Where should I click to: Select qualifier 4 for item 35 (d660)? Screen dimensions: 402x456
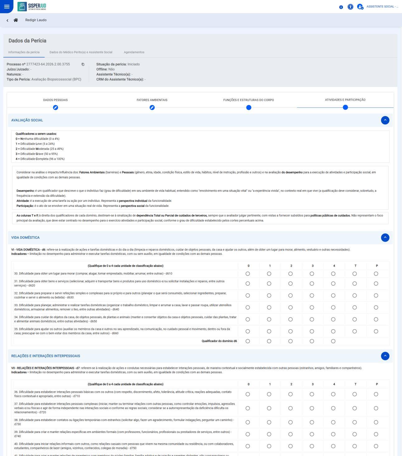[x=333, y=331]
